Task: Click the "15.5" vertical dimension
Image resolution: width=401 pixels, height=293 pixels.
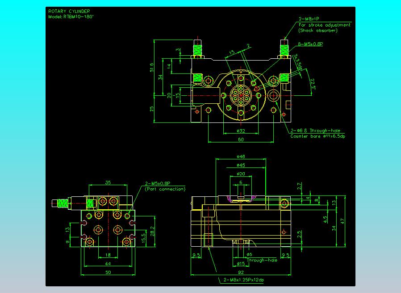Action: (144, 238)
